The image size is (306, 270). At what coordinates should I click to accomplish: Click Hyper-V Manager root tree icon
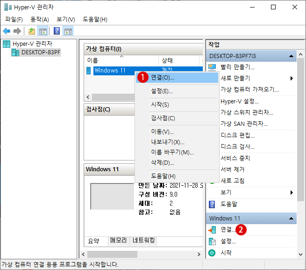click(x=7, y=44)
